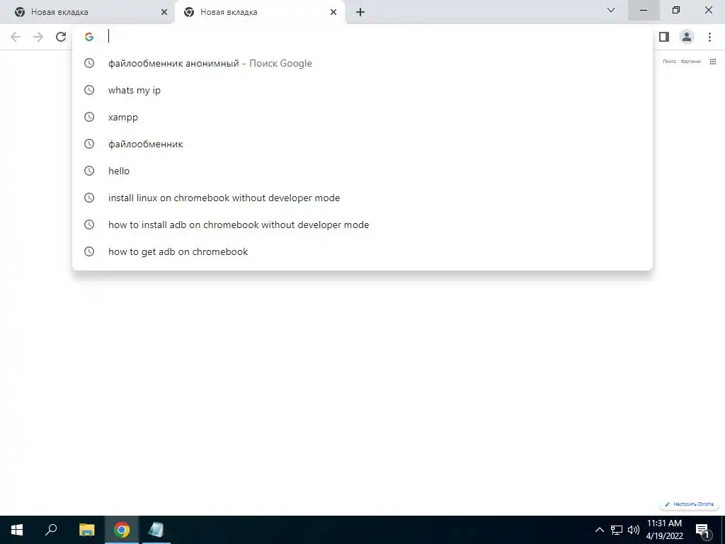Click history clock icon beside hello
The width and height of the screenshot is (725, 544).
[x=89, y=171]
